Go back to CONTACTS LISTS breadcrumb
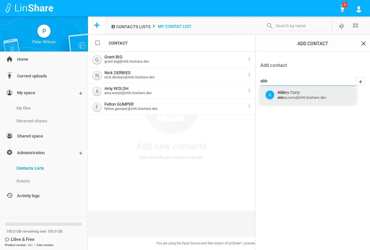Screen dimensions: 370x250 pos(133,27)
